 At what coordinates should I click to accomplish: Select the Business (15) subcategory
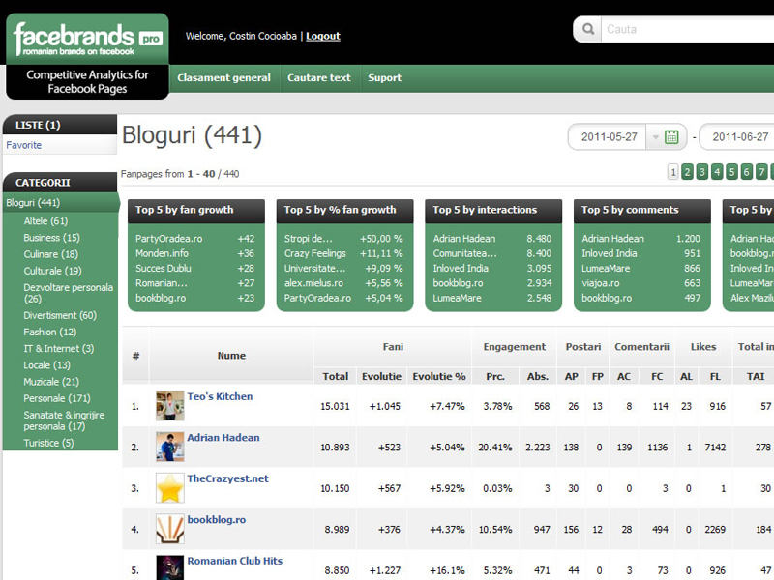(51, 238)
